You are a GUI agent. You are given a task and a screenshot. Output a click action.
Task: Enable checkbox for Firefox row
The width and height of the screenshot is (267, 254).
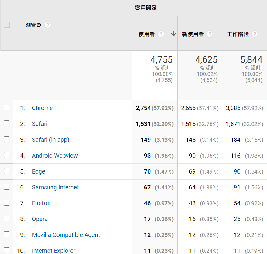point(7,203)
